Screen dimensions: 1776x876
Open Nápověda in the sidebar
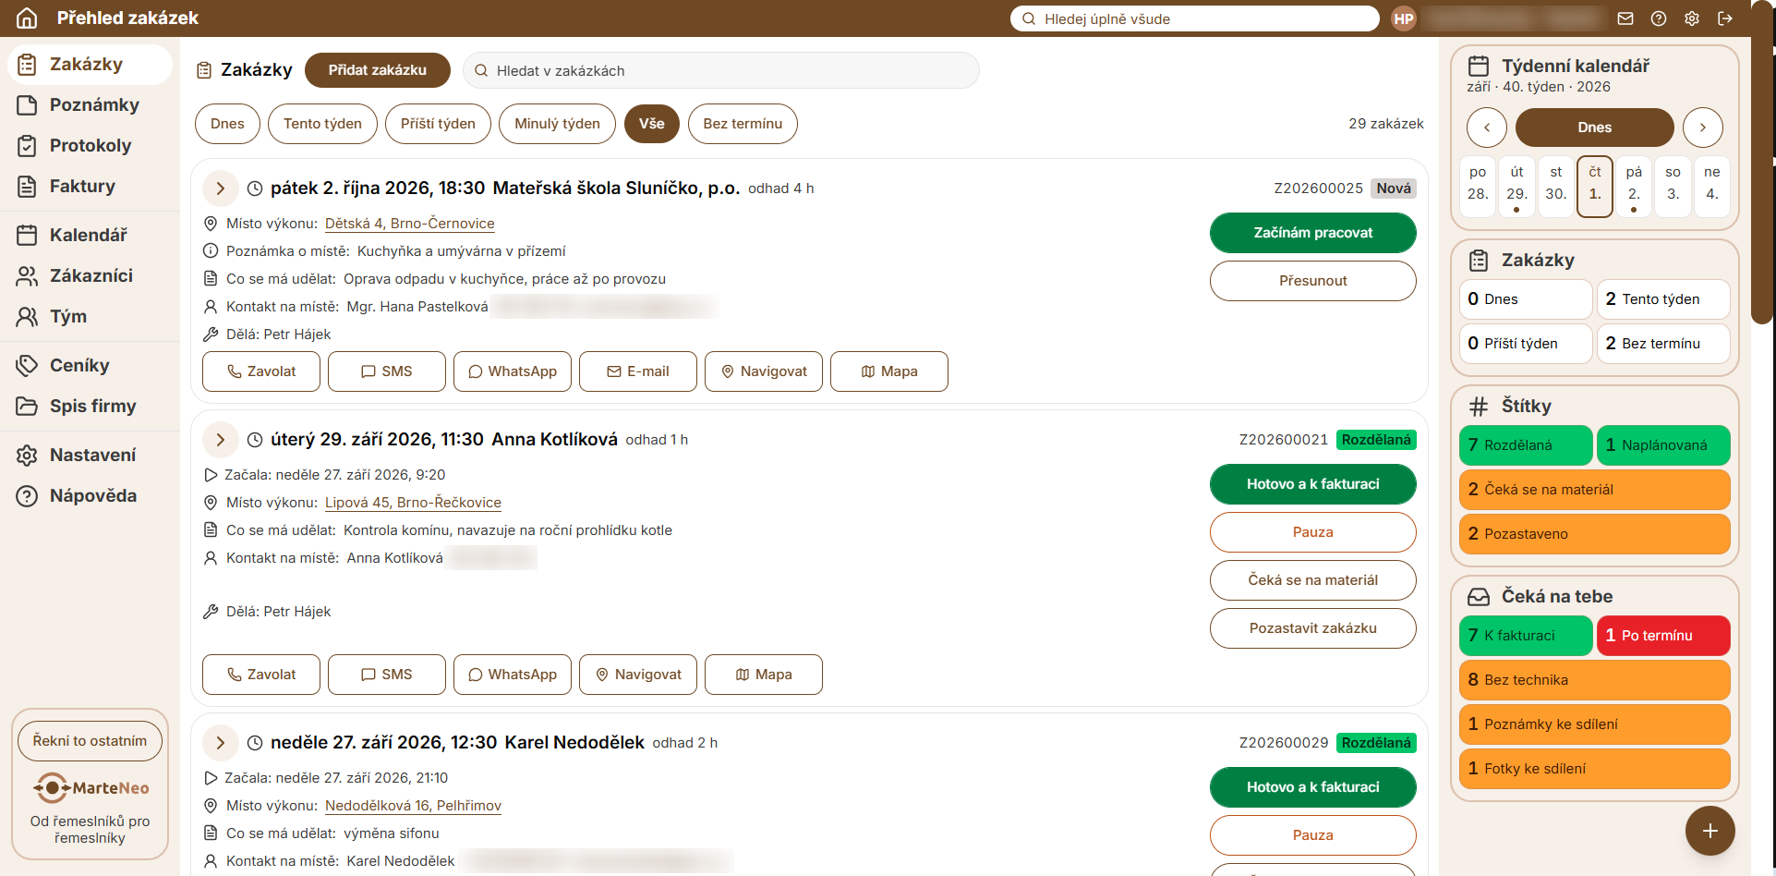point(90,495)
